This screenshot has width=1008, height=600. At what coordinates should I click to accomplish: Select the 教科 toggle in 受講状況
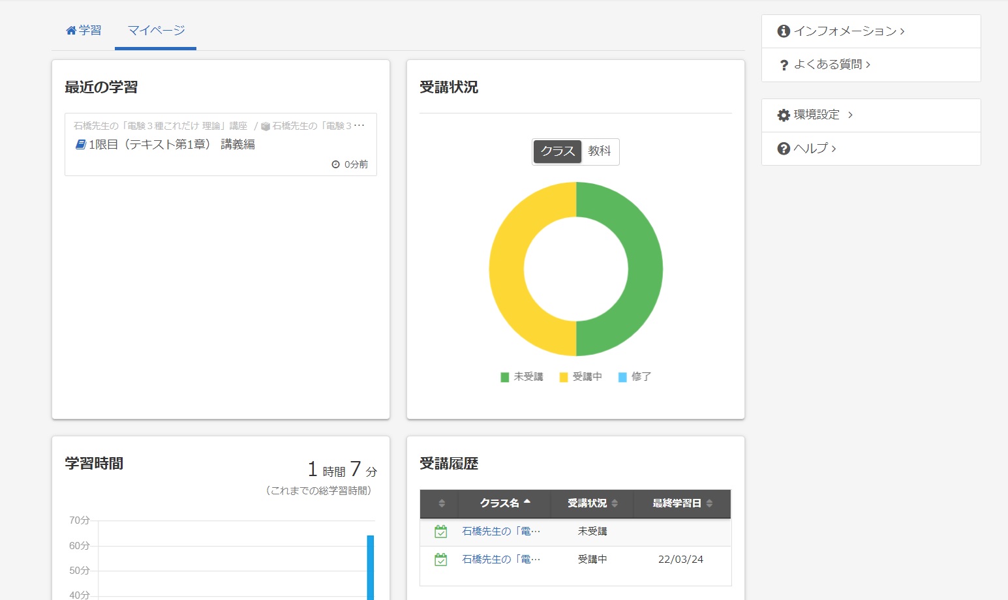pyautogui.click(x=600, y=151)
